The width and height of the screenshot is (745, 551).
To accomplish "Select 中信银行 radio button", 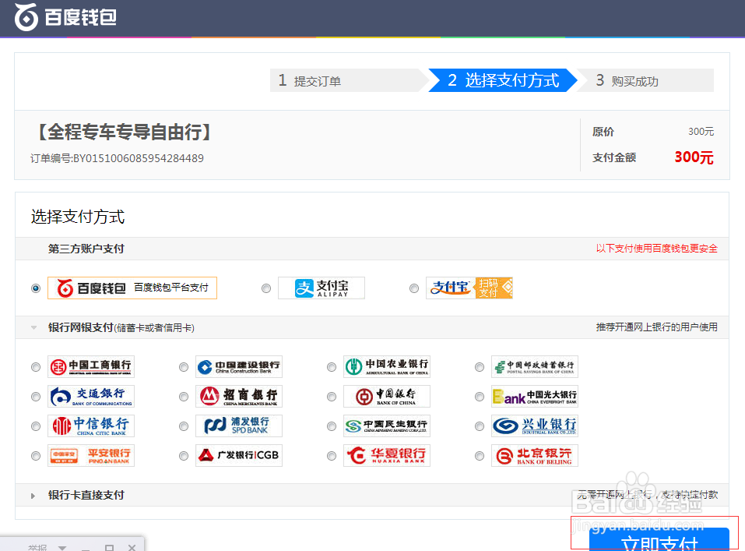I will pyautogui.click(x=36, y=426).
